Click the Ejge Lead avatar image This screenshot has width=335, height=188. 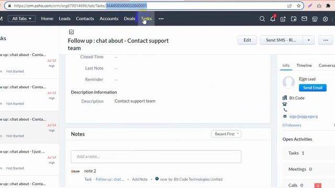(288, 83)
